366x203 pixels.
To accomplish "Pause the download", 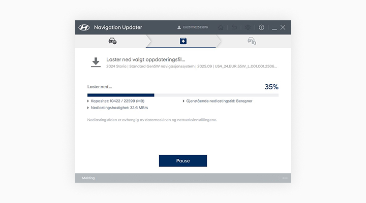I will click(183, 161).
